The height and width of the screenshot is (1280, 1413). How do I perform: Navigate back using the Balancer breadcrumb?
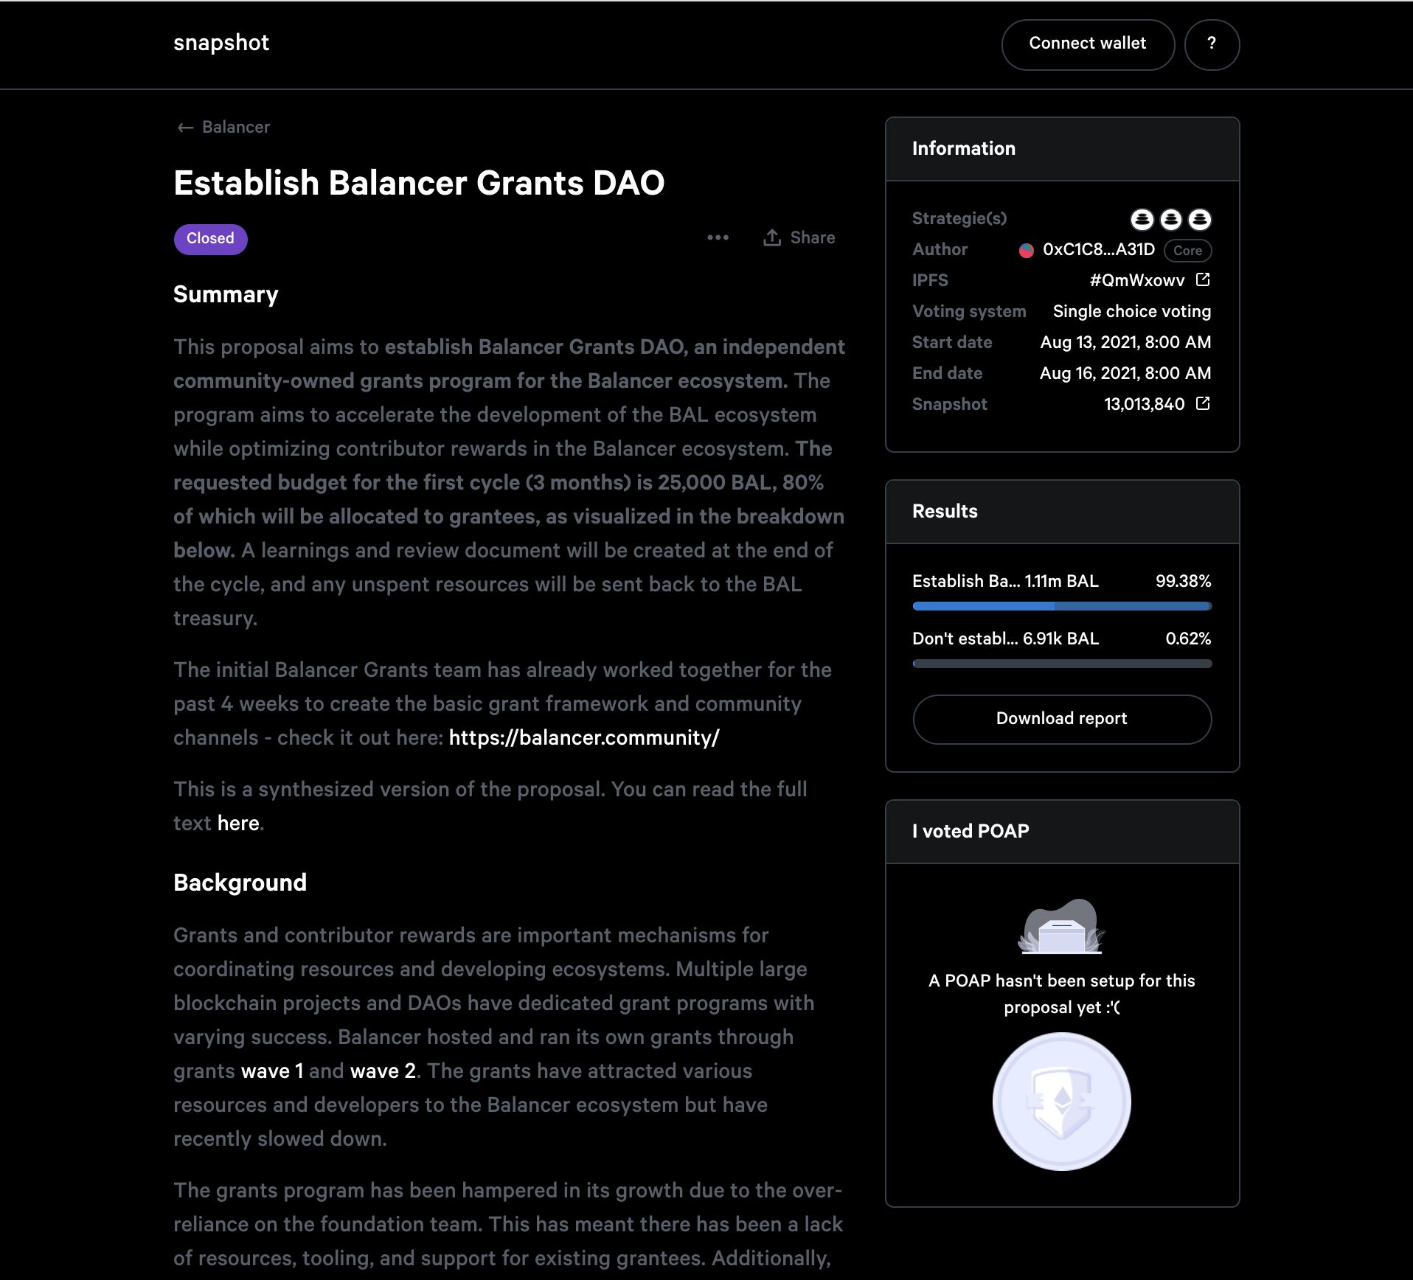click(x=236, y=127)
